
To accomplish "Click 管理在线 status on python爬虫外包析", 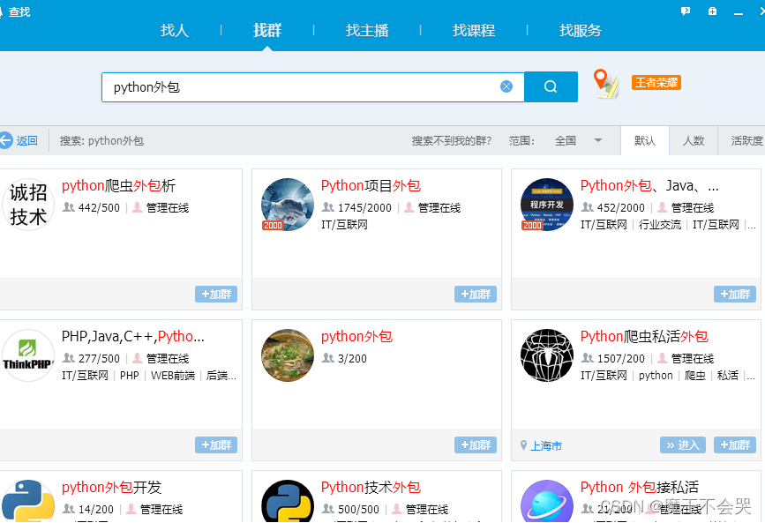I will [x=168, y=208].
